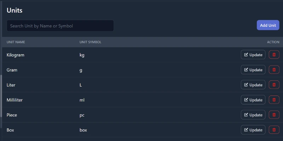The image size is (283, 141).
Task: Delete Milliliter with the red trash icon
Action: [x=274, y=100]
